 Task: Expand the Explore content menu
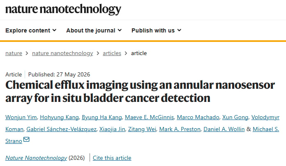31,30
